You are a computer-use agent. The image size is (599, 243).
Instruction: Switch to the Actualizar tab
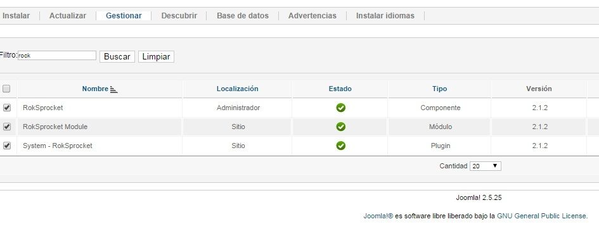68,16
